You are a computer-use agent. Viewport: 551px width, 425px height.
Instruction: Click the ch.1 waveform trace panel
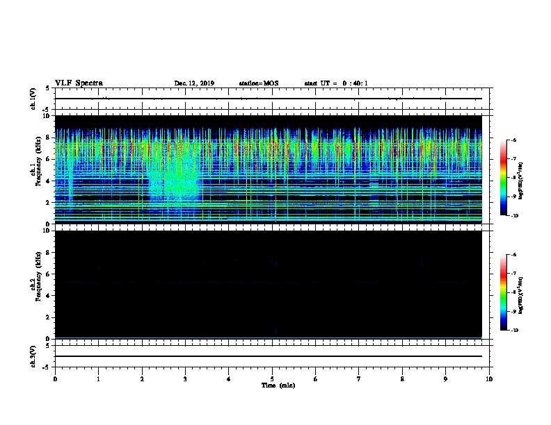272,99
